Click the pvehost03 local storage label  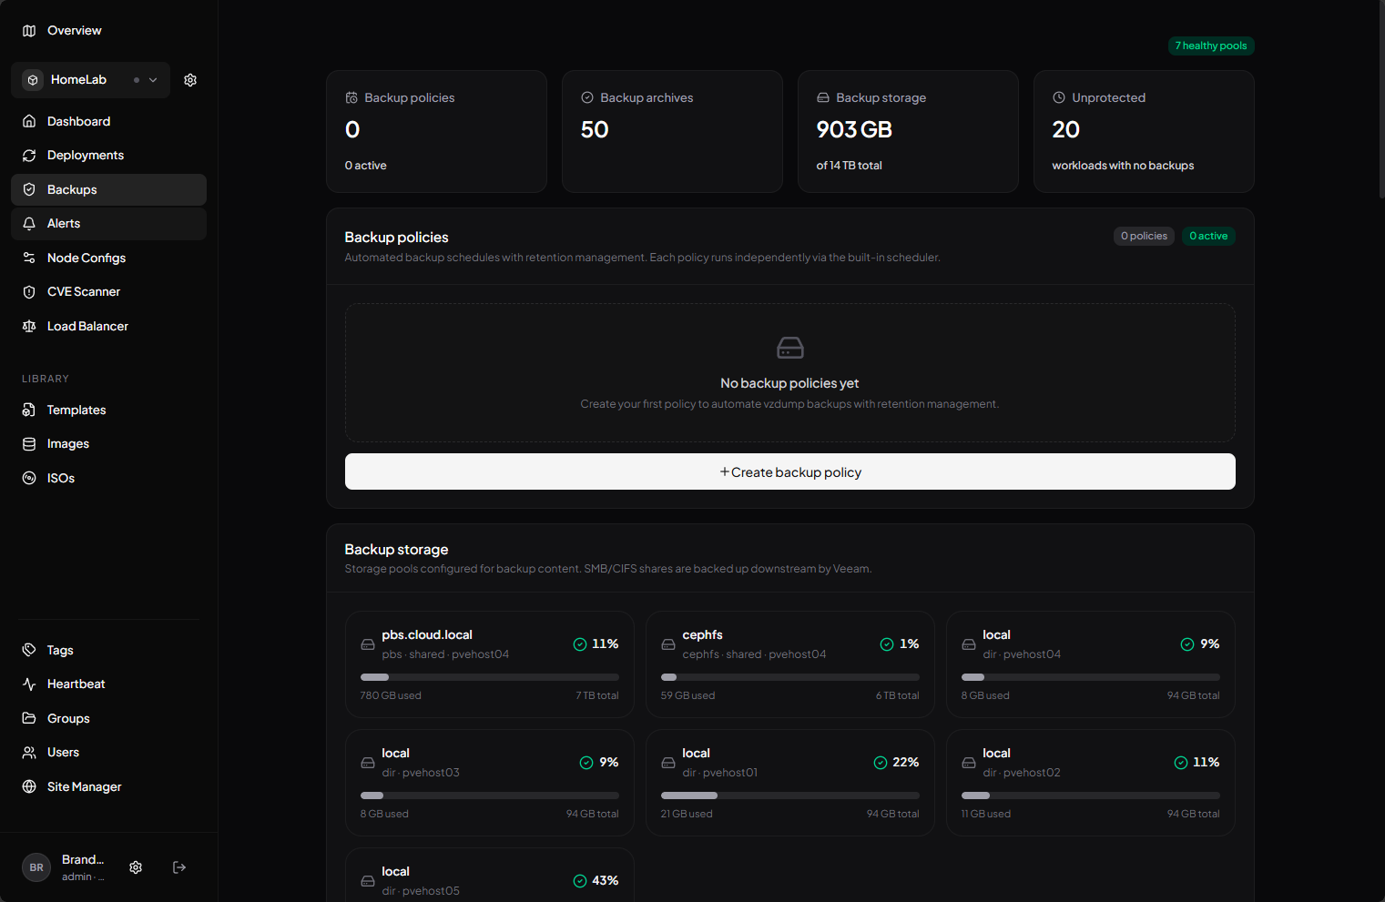(395, 754)
